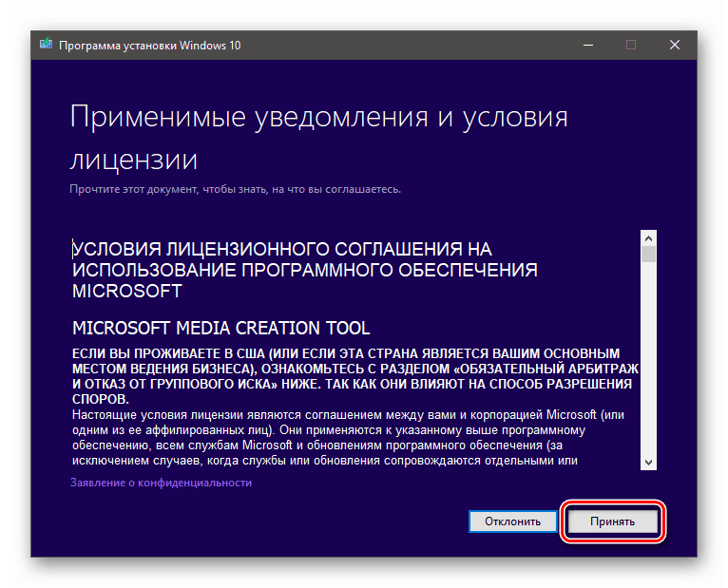Click the paragraph starting Настоящие условия лицензии
Viewport: 728px width, 588px height.
[x=348, y=438]
